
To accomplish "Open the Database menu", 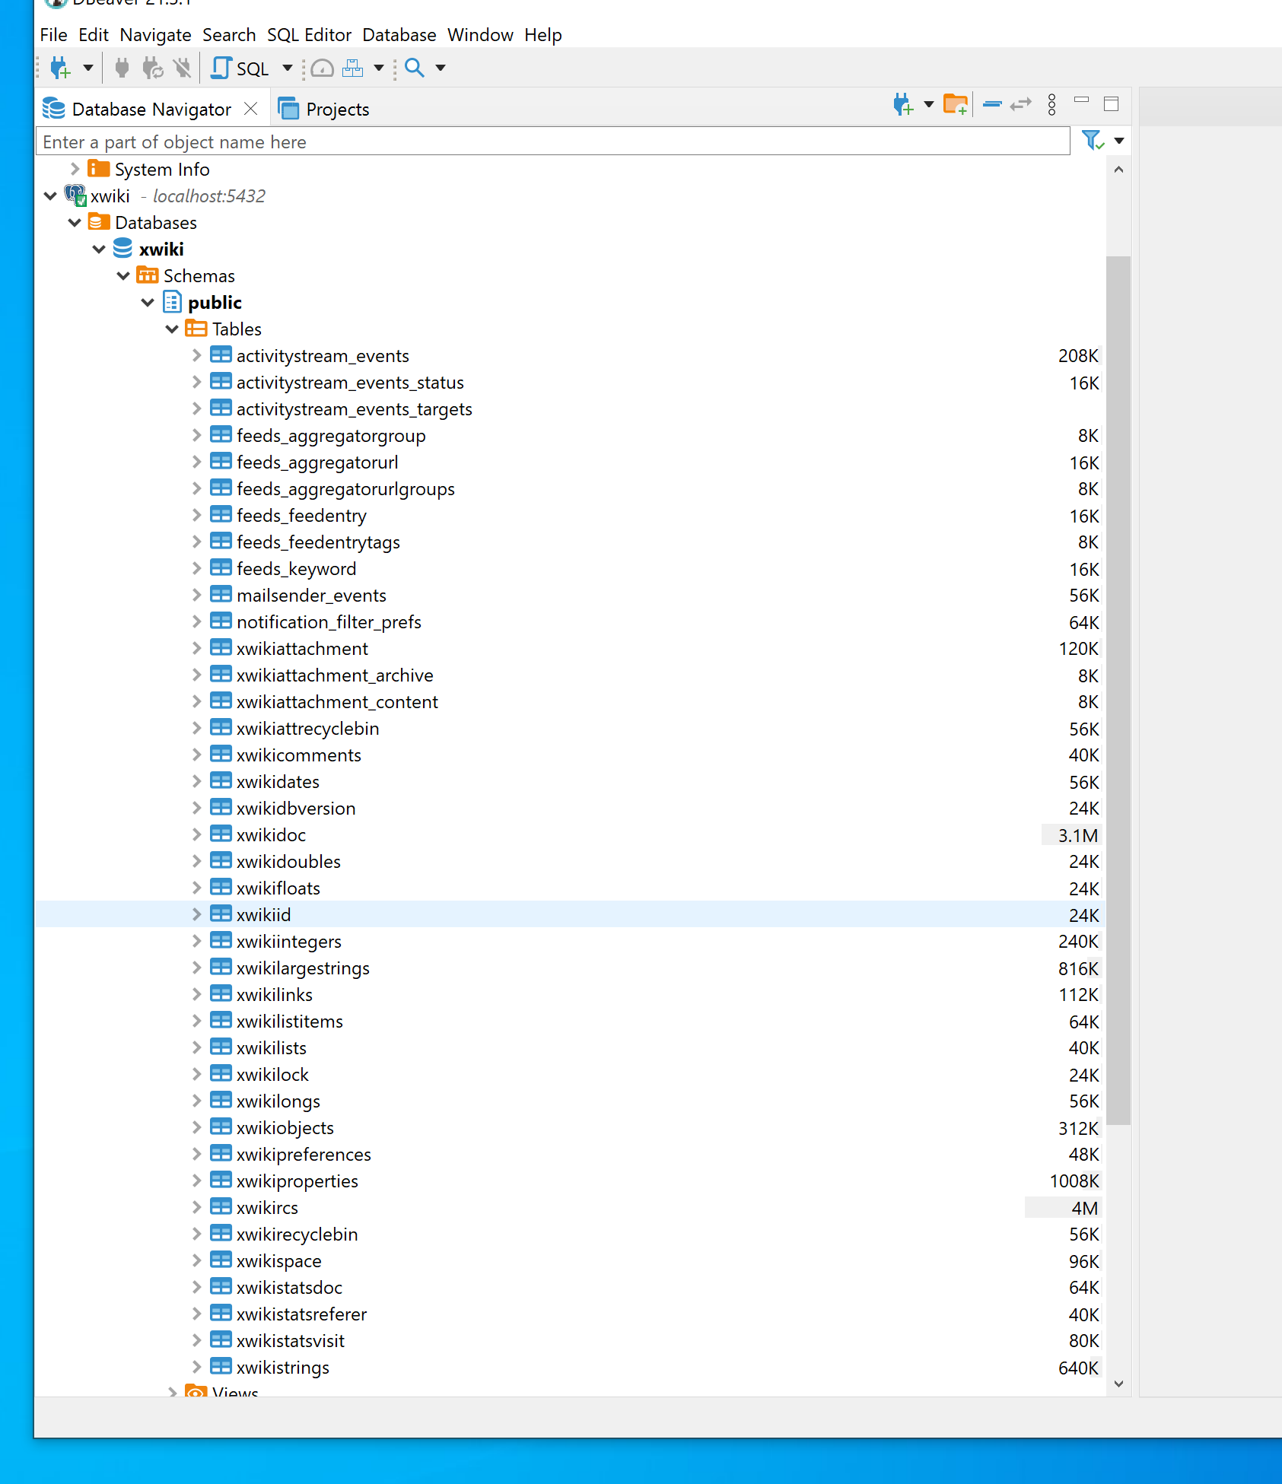I will tap(399, 35).
